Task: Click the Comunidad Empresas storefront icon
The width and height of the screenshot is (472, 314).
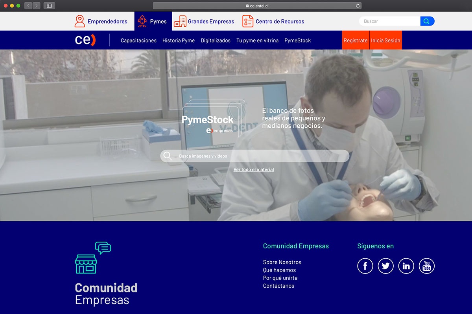Action: (93, 258)
